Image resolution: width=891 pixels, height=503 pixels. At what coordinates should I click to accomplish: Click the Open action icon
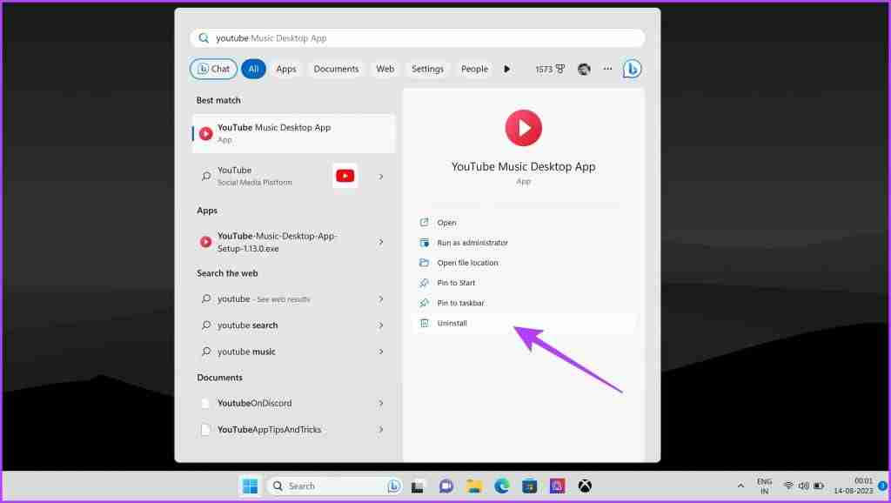pos(424,222)
